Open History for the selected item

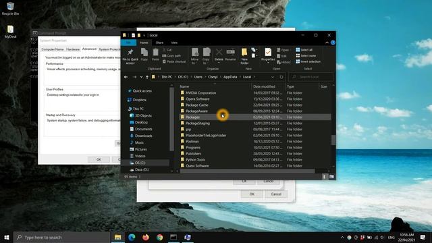[283, 62]
